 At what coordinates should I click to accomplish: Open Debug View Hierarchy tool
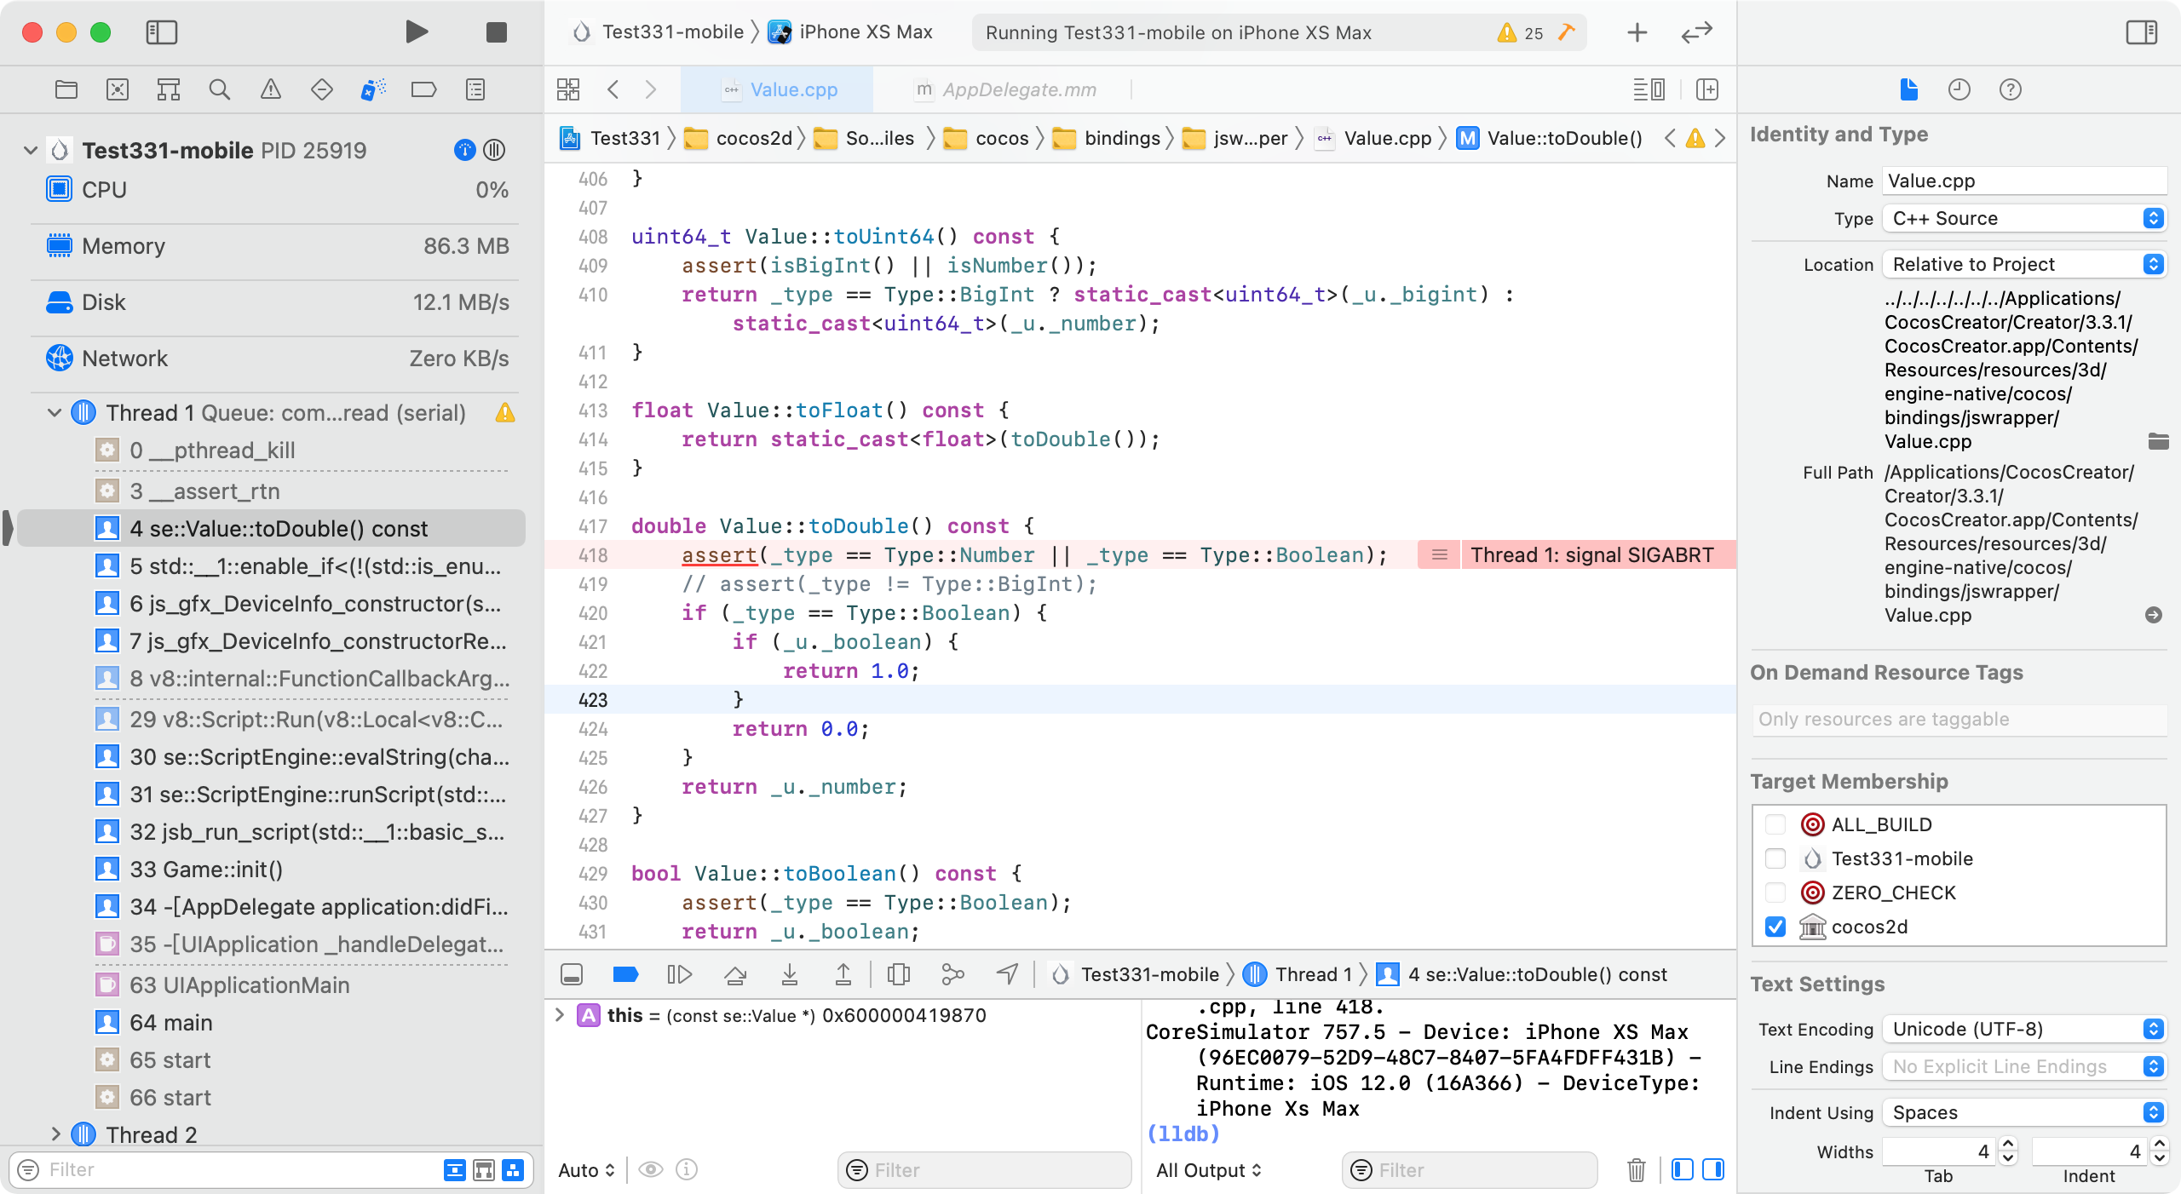coord(898,974)
